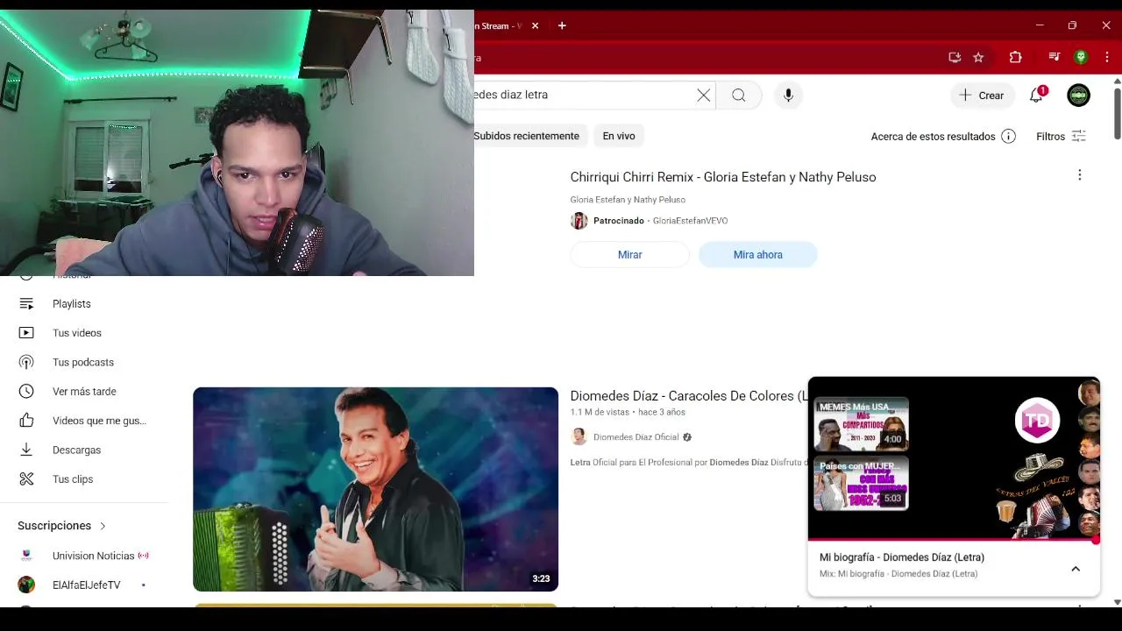The image size is (1122, 631).
Task: Expand the Suscripciones section
Action: point(62,526)
